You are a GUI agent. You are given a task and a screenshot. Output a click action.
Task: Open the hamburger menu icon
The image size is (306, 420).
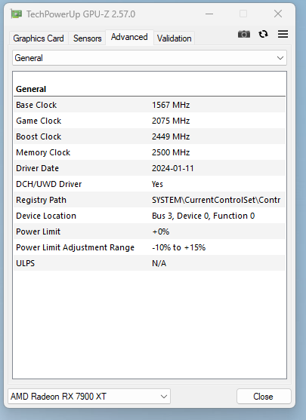click(283, 34)
